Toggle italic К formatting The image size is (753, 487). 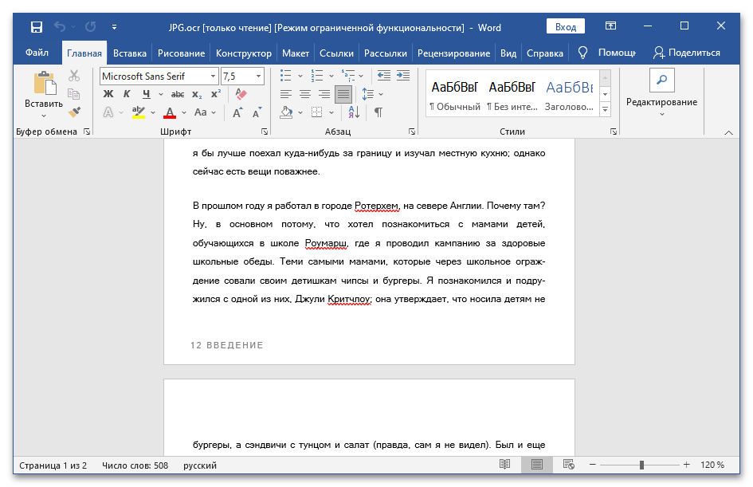point(127,94)
